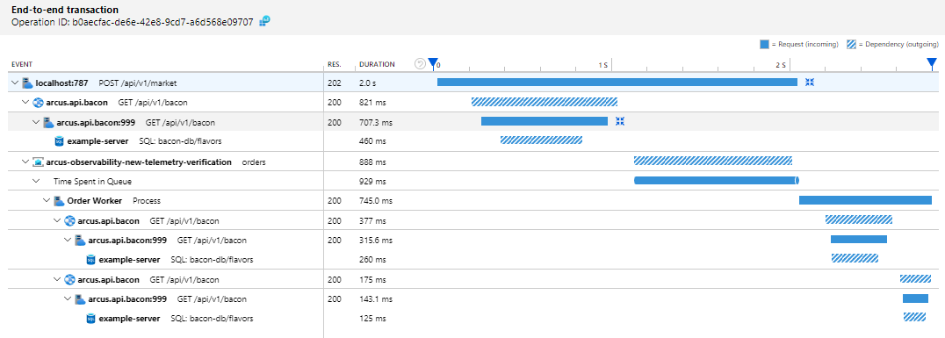Click the Time Spent in Queue bar

(717, 180)
